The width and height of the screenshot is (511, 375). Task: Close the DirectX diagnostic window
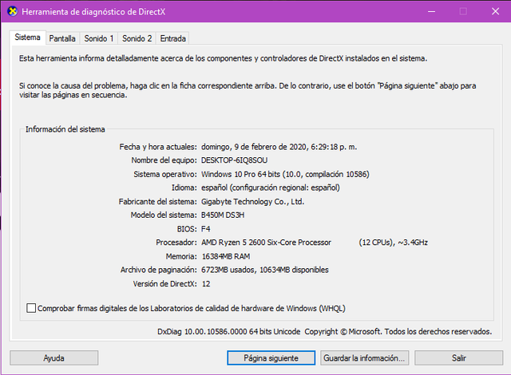[495, 11]
